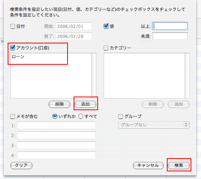Click the 検索 search button
The height and width of the screenshot is (179, 201).
(x=179, y=165)
